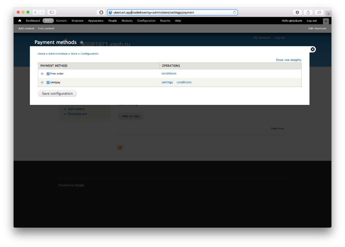Open the Modules admin menu
Screen dimensions: 345x247
127,21
